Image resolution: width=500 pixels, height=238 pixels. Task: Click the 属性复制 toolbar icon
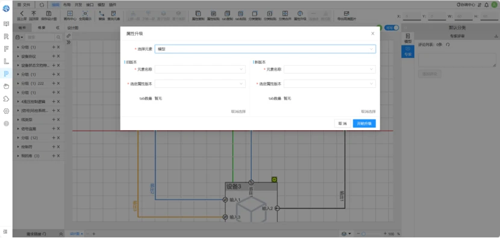(x=198, y=13)
